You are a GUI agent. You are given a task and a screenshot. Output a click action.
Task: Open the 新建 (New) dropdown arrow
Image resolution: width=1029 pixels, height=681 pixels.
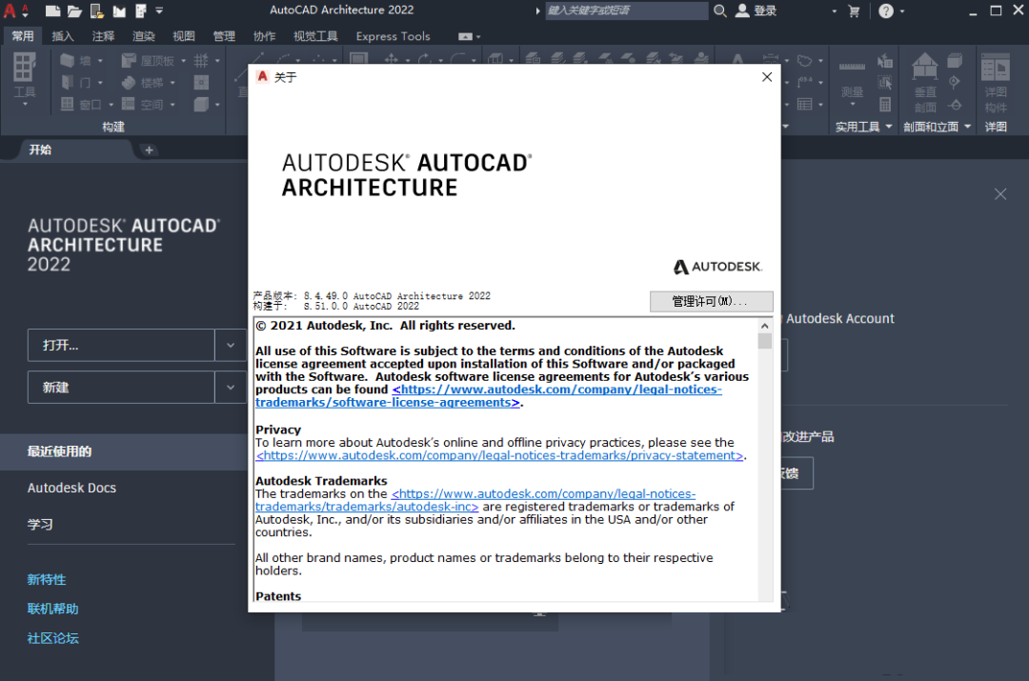[x=231, y=387]
